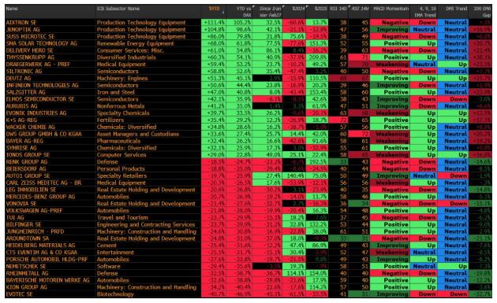497x303 pixels.
Task: Click AROUNDTOWN SA name
Action: coord(28,238)
